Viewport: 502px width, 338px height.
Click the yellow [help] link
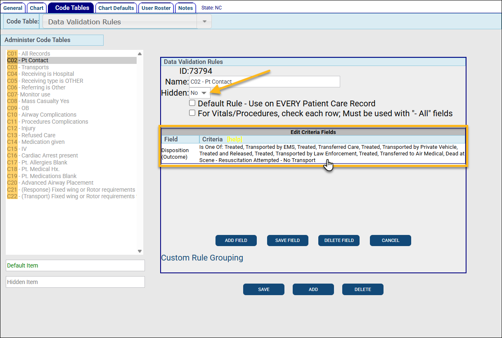pos(234,139)
